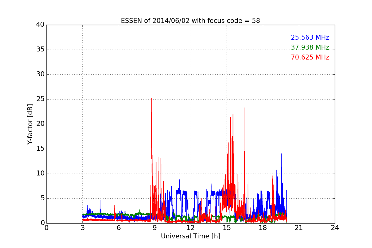The image size is (372, 248).
Task: Click the plot title 'ESSEN of 2014/06/02'
Action: coord(190,21)
